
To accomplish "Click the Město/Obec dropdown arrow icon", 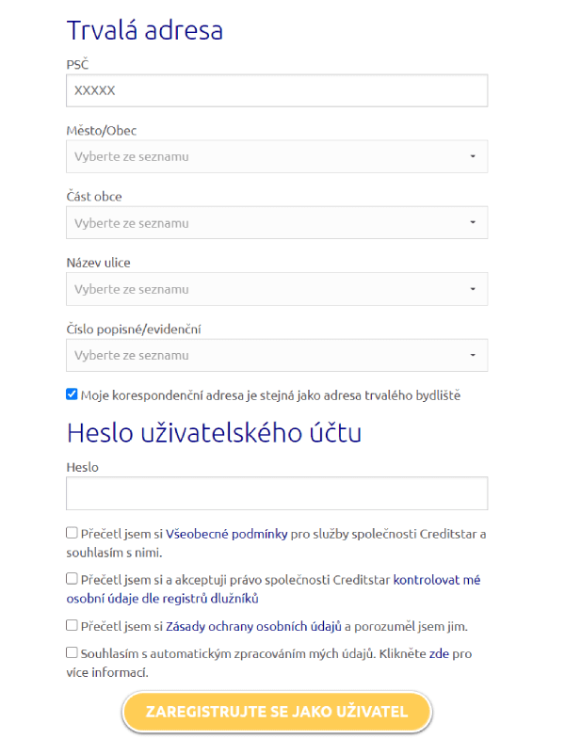I will click(473, 156).
